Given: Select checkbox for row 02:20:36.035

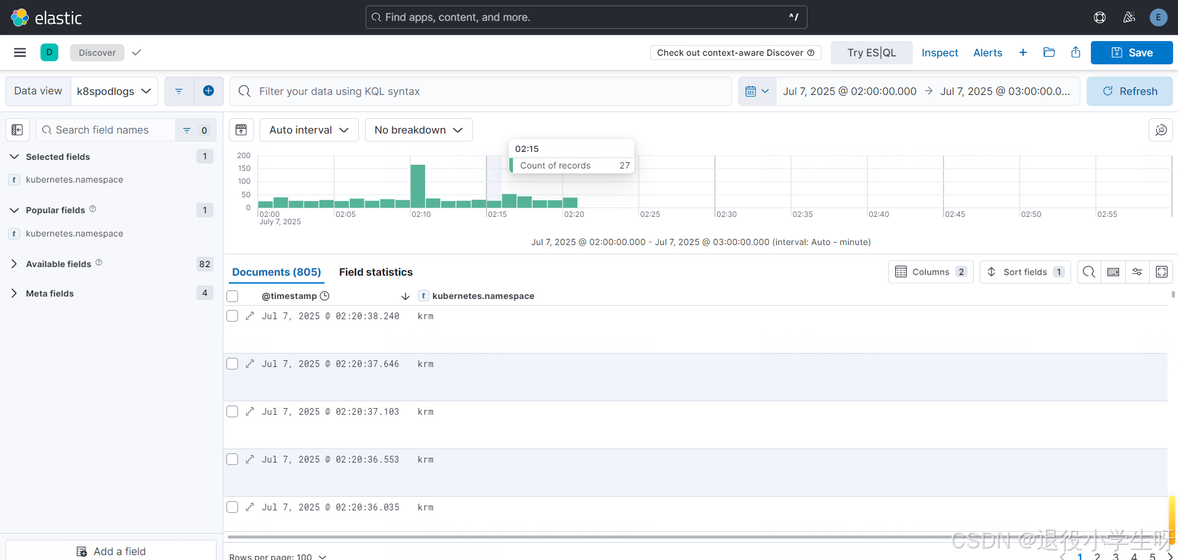Looking at the screenshot, I should click(x=233, y=507).
